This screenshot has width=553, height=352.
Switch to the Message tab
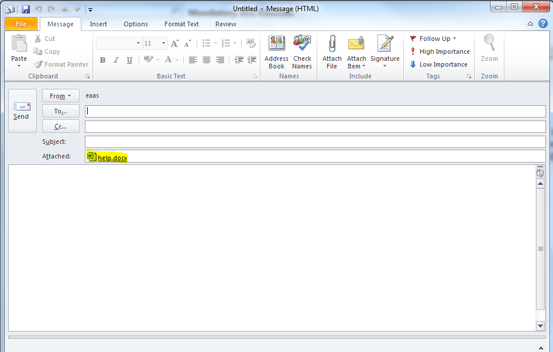click(x=61, y=24)
